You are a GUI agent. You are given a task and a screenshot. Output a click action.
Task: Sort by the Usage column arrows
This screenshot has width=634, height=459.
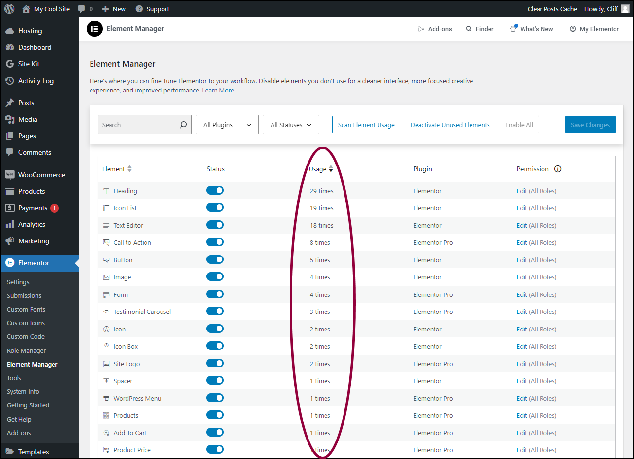coord(331,169)
